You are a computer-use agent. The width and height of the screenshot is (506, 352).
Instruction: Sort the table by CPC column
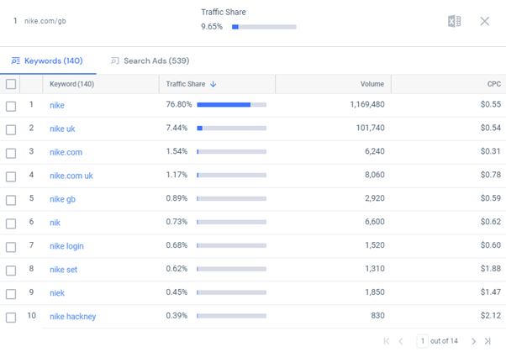[493, 84]
